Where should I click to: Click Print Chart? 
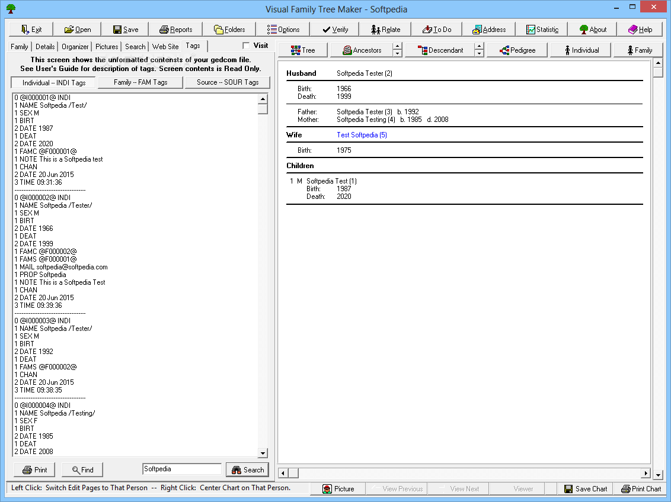coord(641,489)
